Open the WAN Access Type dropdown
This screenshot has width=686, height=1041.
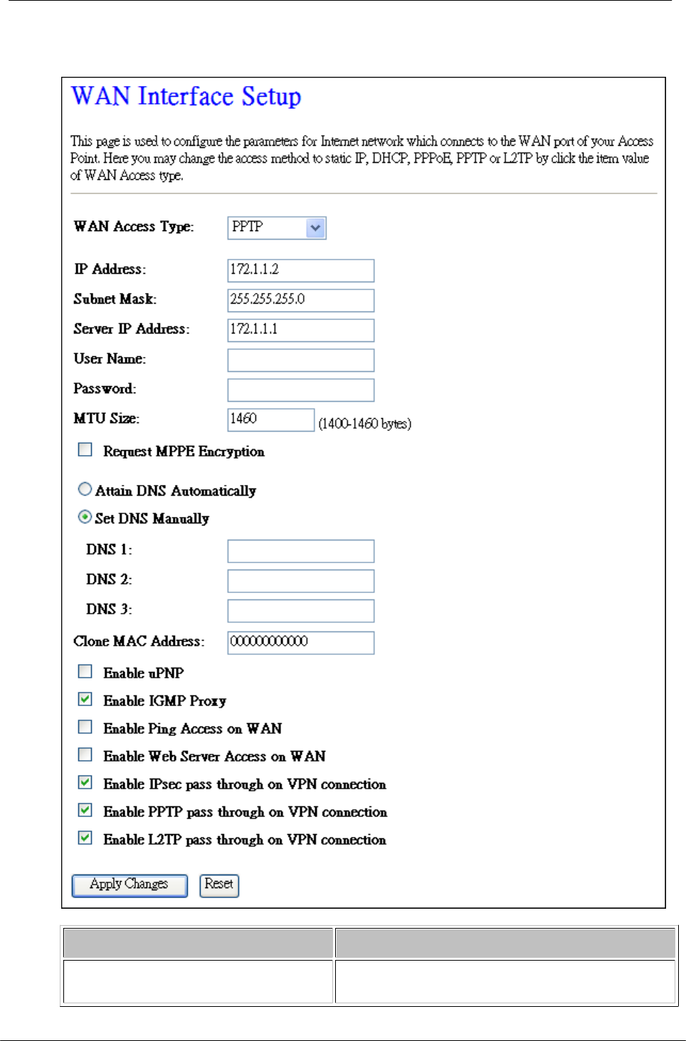pos(277,228)
